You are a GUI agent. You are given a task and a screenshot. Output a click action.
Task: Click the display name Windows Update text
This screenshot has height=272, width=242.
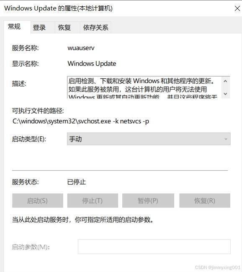click(x=92, y=64)
